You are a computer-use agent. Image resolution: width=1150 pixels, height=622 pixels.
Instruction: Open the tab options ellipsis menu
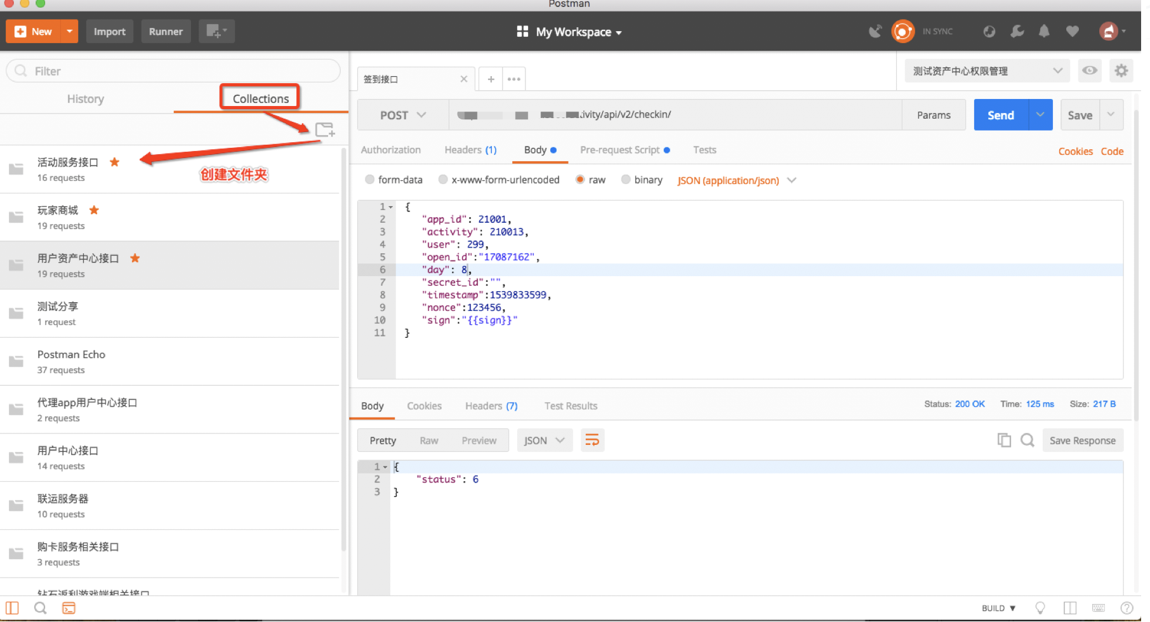[514, 79]
